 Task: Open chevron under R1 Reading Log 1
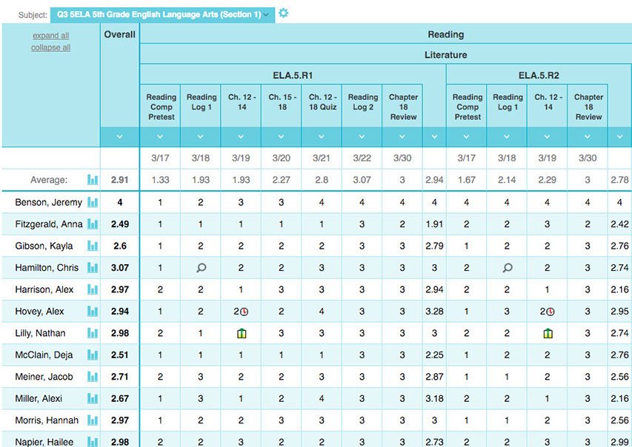[x=200, y=137]
